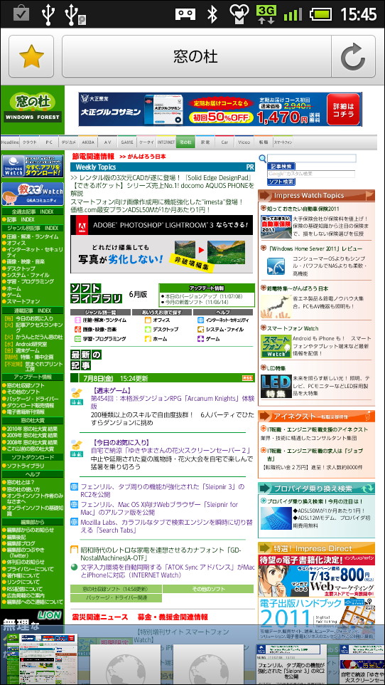Tap the bookmark star button
Viewport: 385px width, 685px height.
31,56
